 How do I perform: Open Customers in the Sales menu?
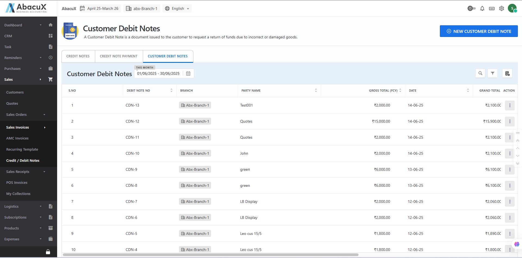pos(15,92)
